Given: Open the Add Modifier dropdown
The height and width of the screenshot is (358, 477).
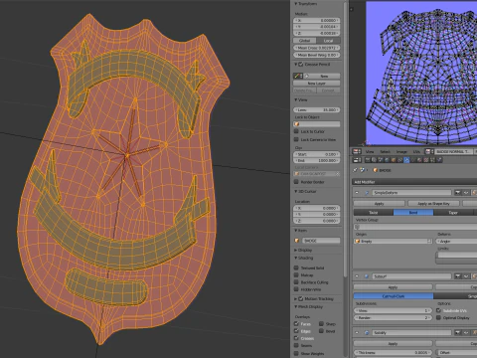Looking at the screenshot, I should (414, 182).
